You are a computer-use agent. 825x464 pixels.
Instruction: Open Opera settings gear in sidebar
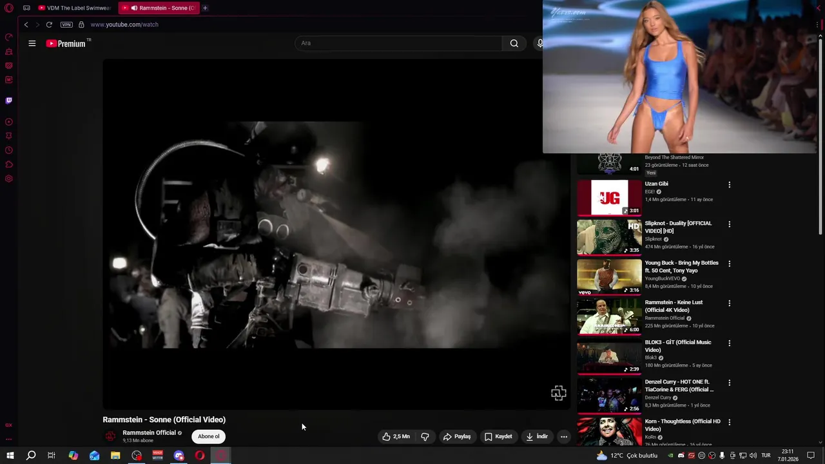9,179
